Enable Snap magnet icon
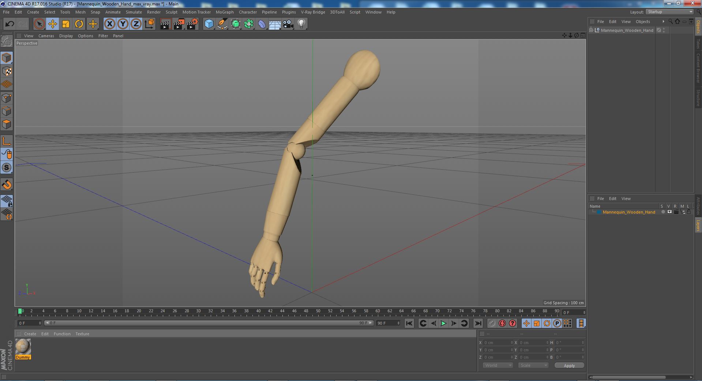 pos(7,185)
